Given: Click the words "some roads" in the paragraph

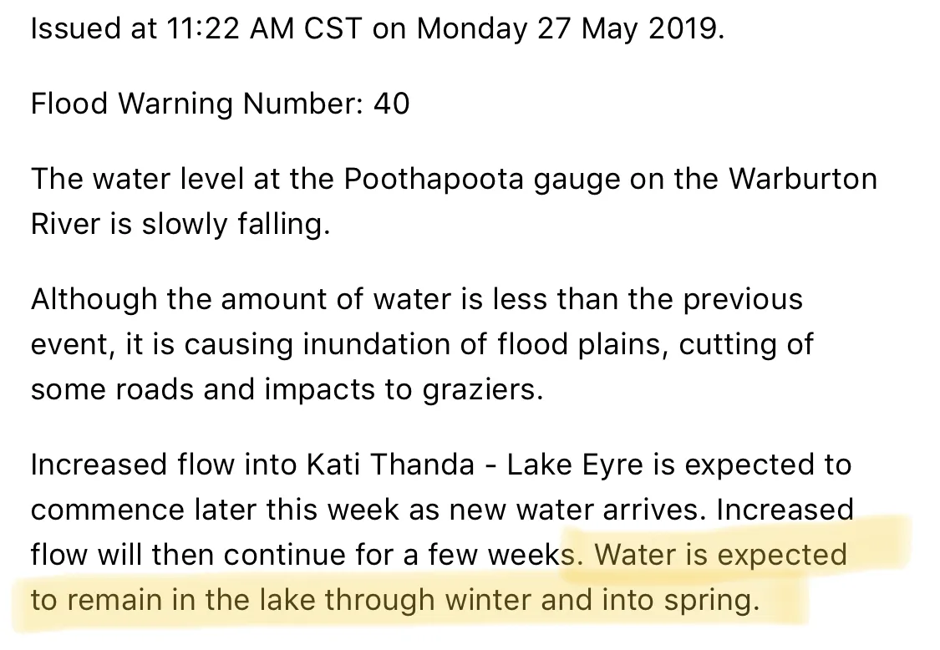Looking at the screenshot, I should point(112,390).
